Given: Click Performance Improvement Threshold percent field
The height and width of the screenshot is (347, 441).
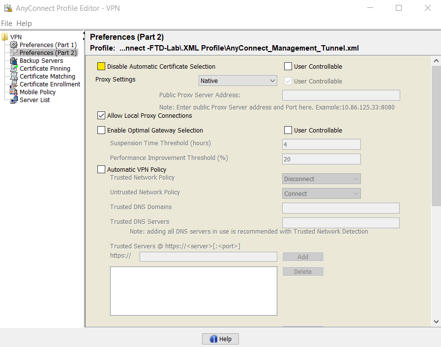Looking at the screenshot, I should pyautogui.click(x=322, y=159).
